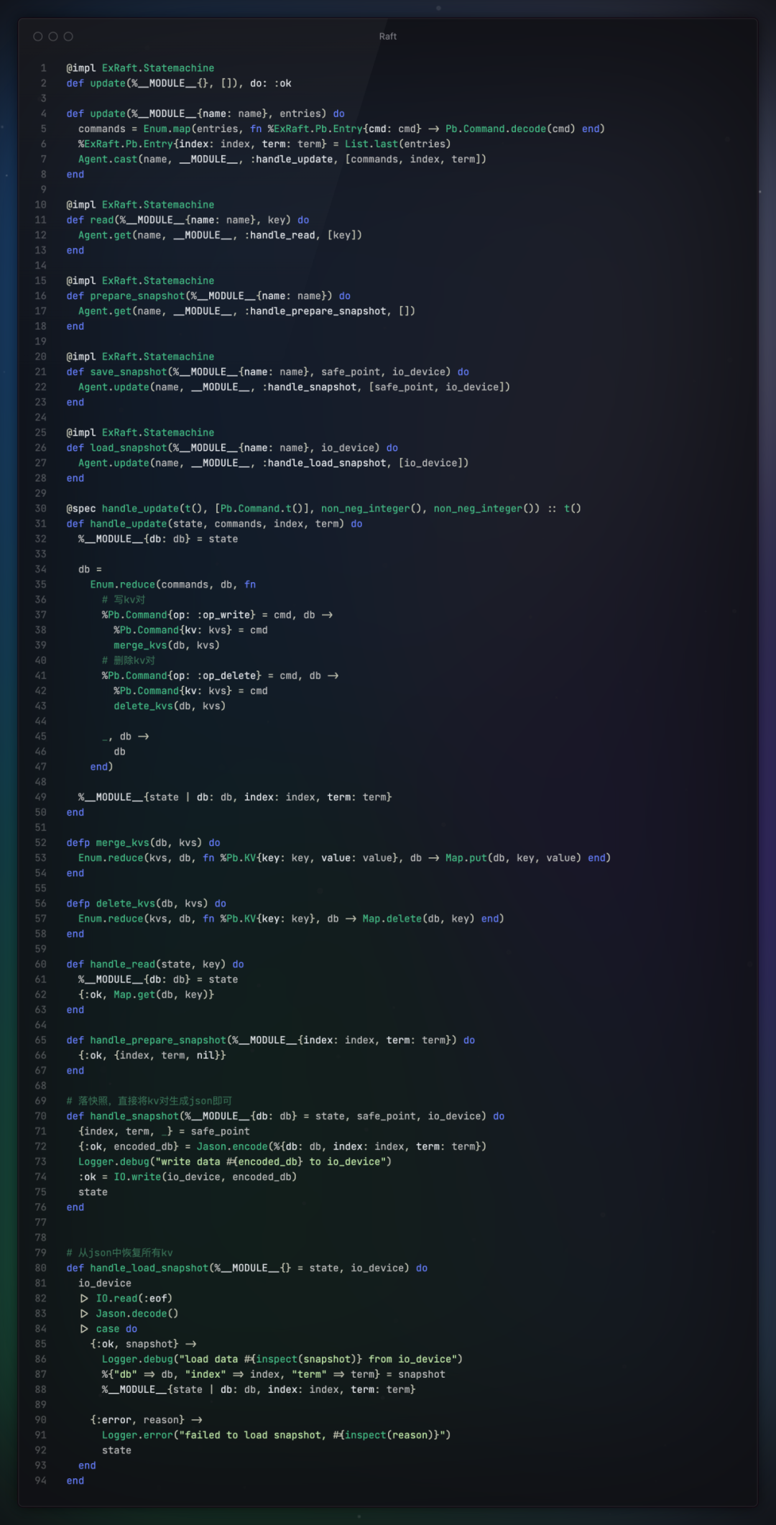The image size is (776, 1525).
Task: Click the "def read" function definition
Action: click(91, 220)
